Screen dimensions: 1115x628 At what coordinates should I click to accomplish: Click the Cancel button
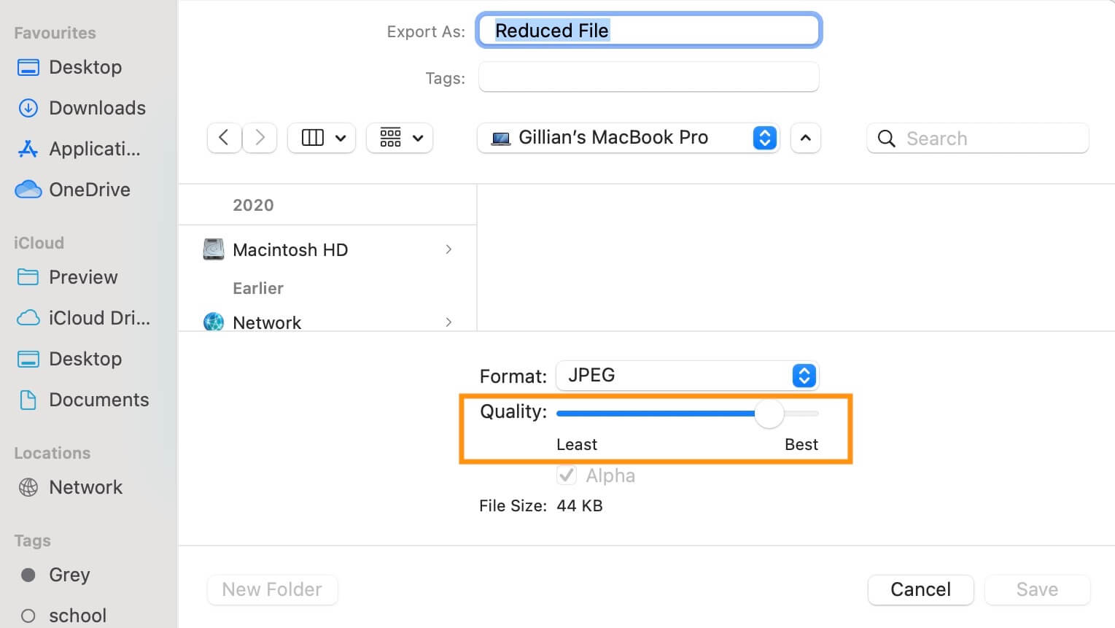click(920, 589)
